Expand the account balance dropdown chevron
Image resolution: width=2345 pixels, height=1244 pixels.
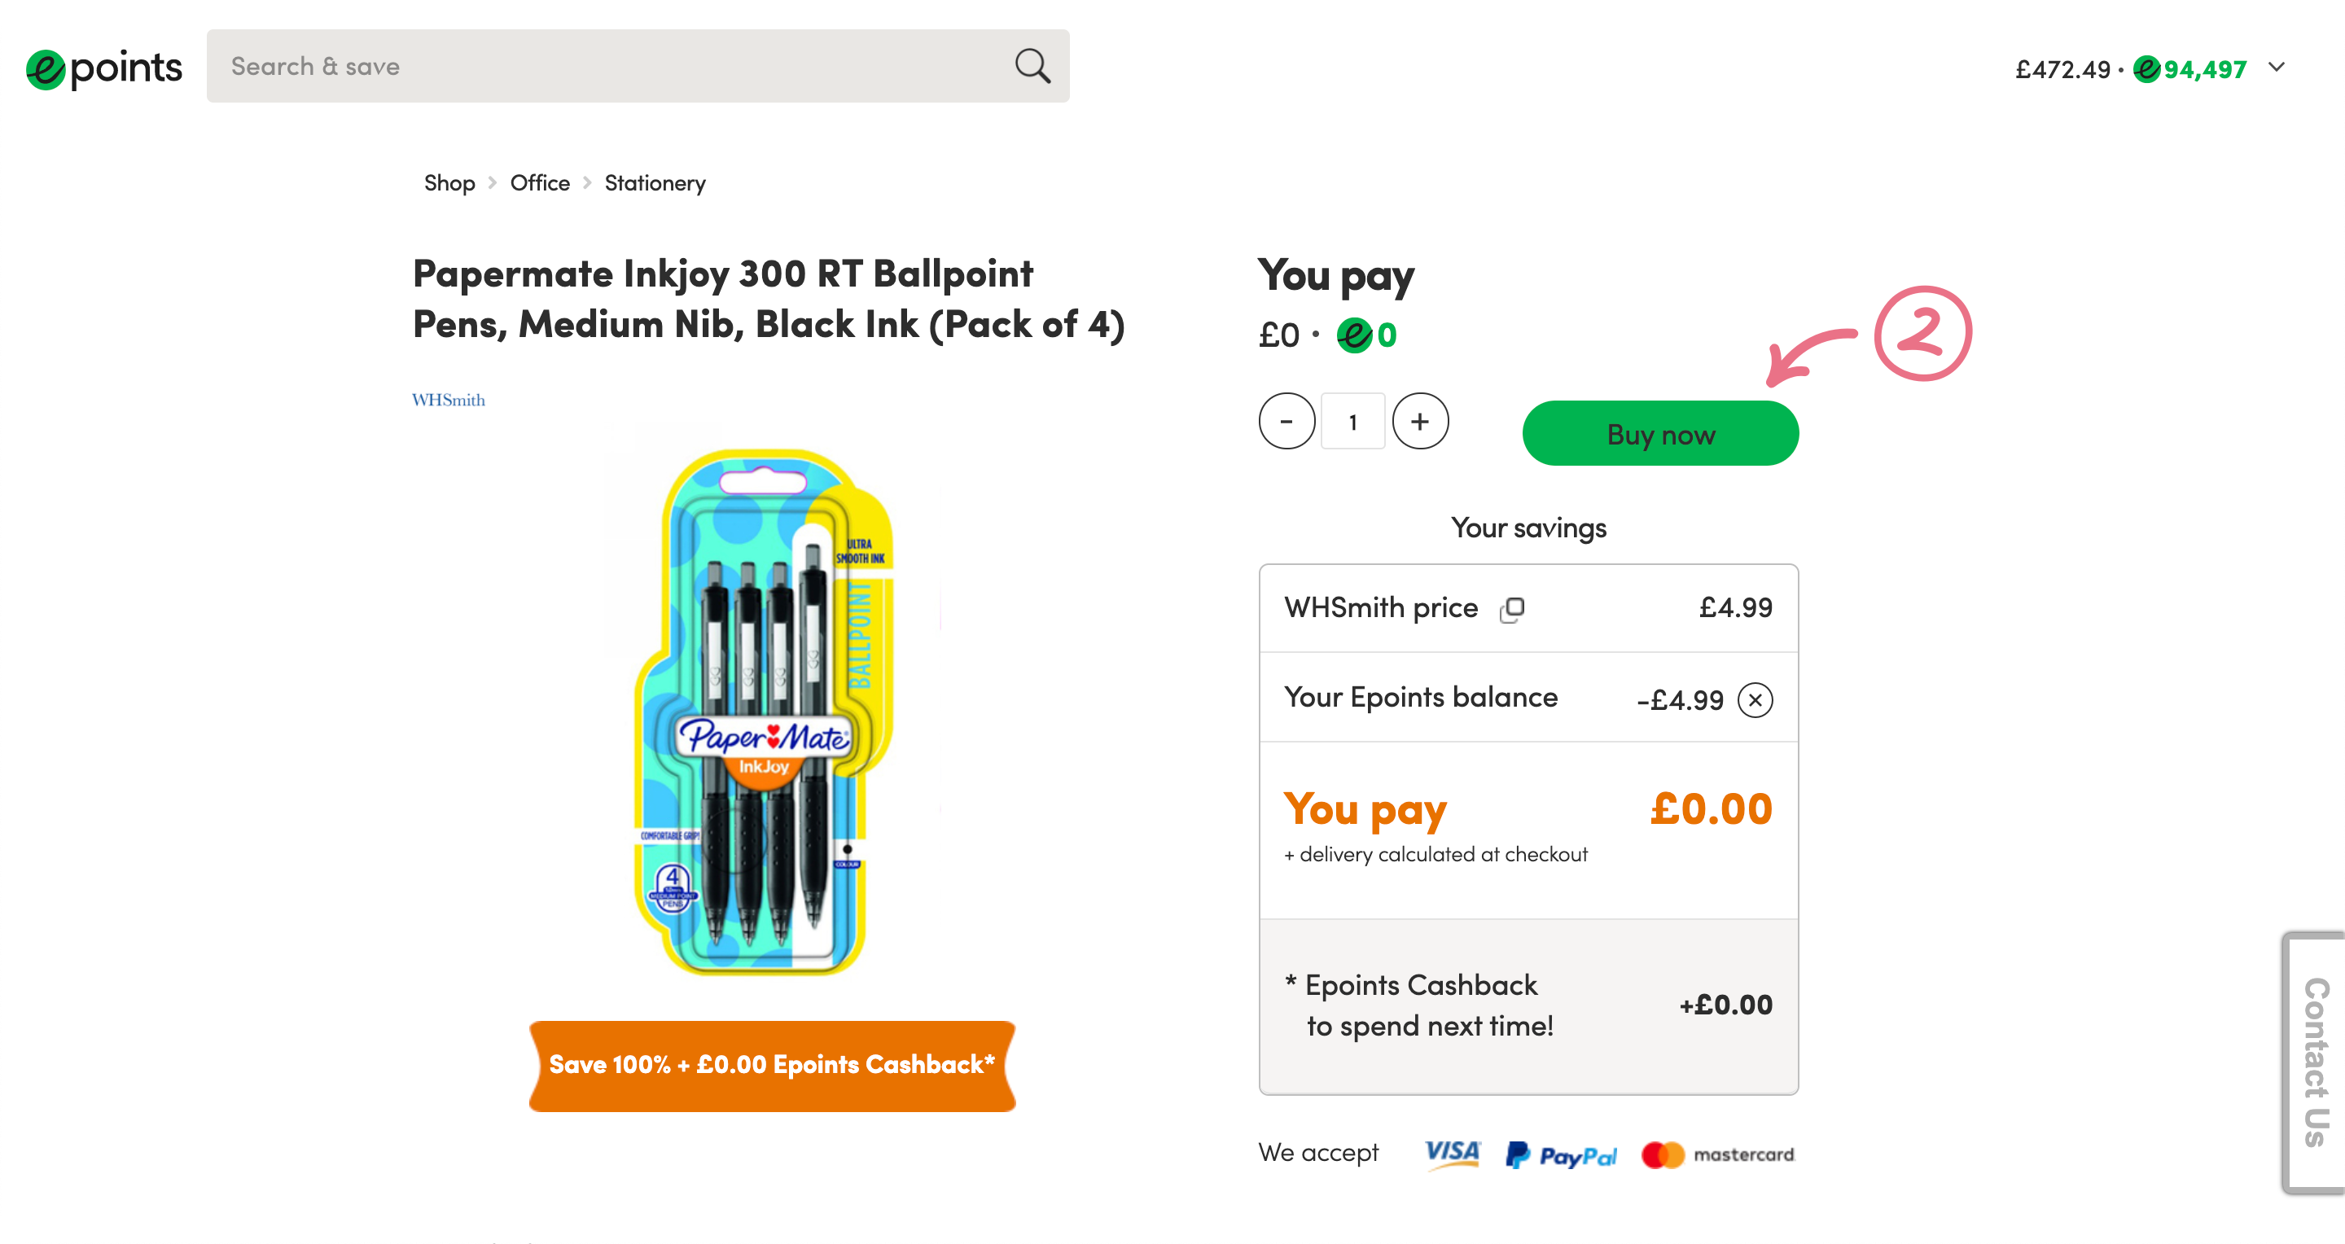click(x=2276, y=68)
